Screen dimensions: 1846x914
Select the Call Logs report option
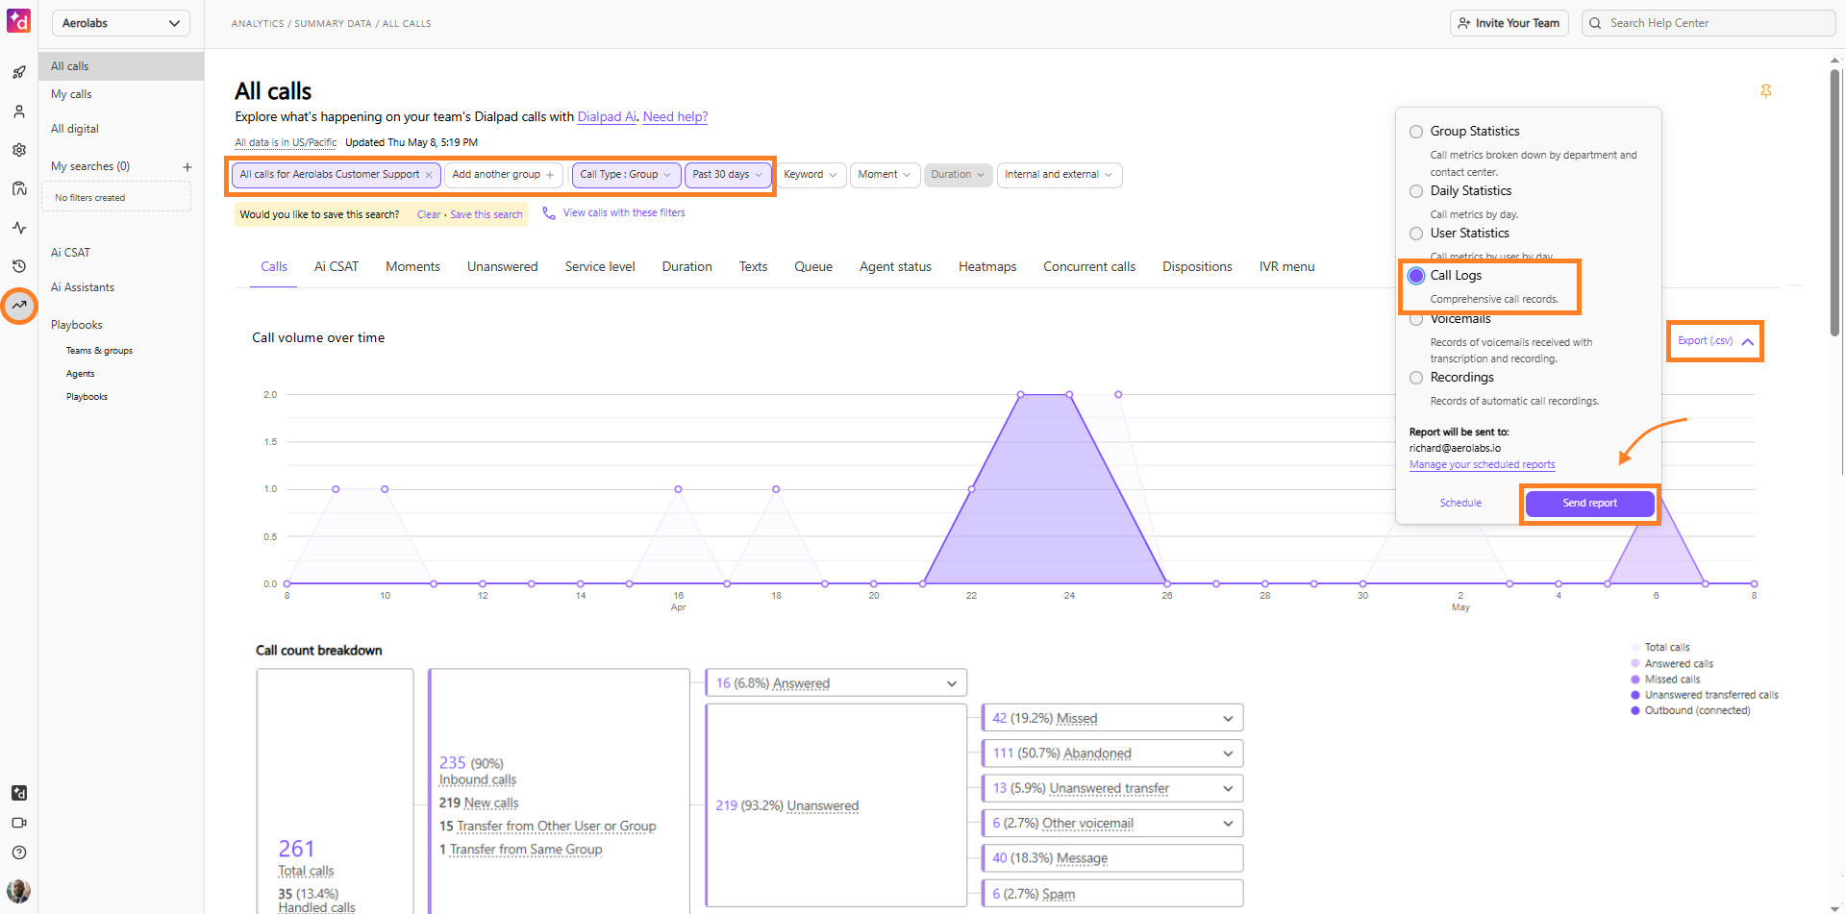tap(1416, 276)
